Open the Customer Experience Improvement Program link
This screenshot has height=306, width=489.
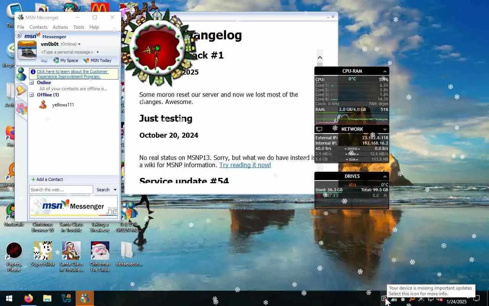click(72, 74)
